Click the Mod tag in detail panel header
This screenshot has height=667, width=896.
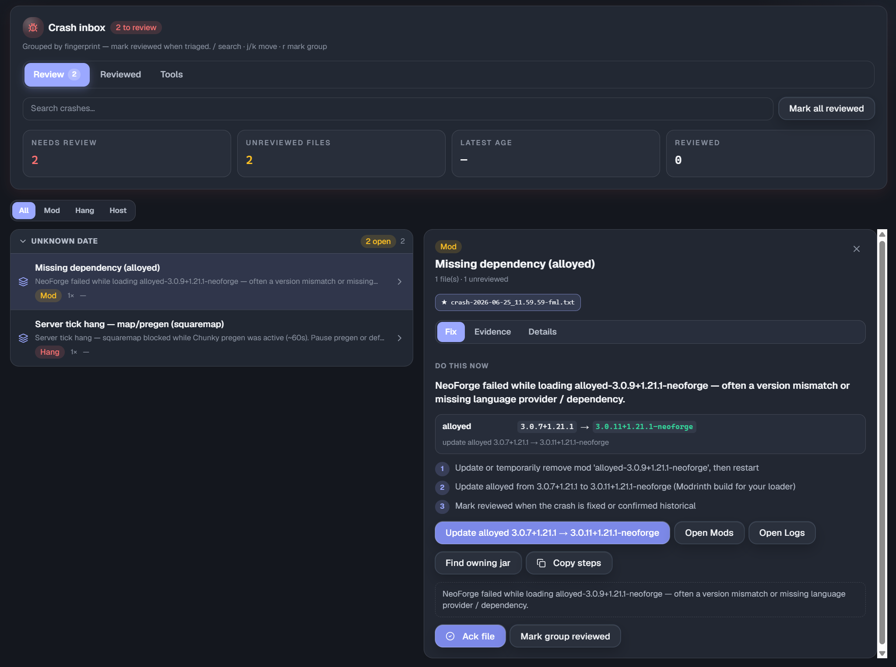(448, 247)
